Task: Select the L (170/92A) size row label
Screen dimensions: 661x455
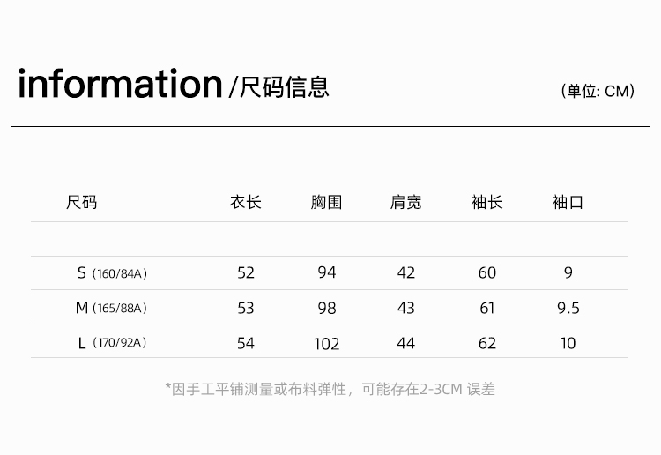Action: (x=112, y=342)
